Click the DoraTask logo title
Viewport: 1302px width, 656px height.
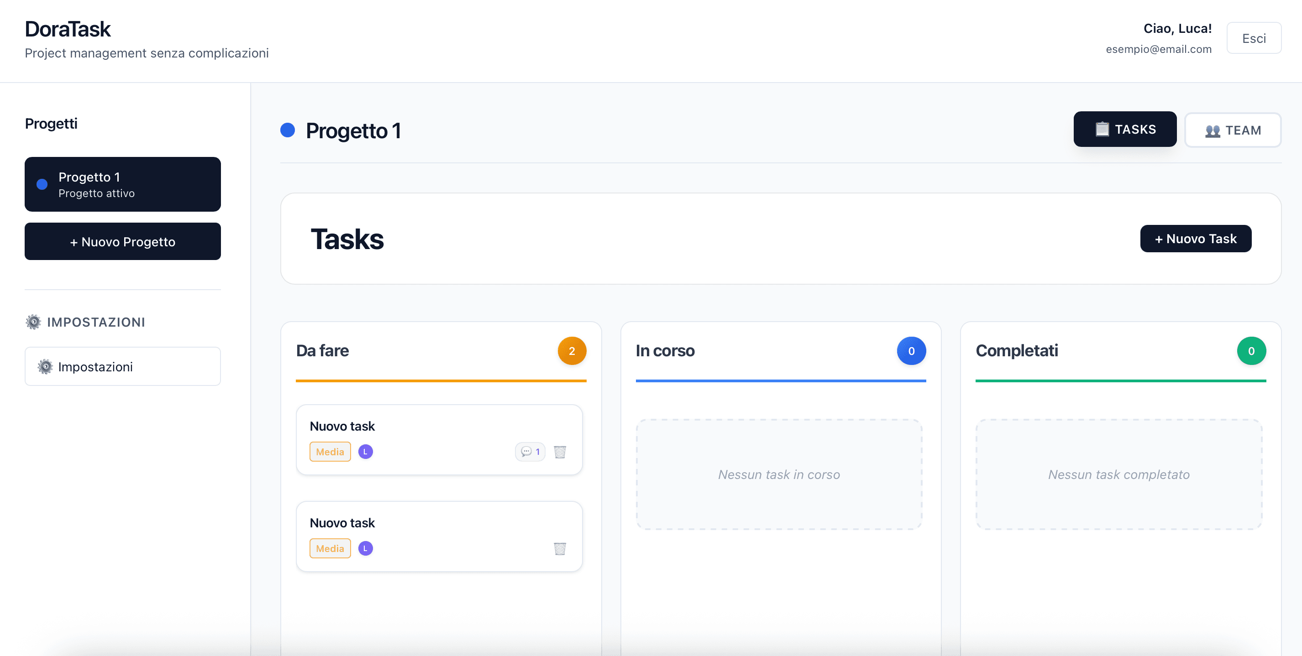coord(68,29)
